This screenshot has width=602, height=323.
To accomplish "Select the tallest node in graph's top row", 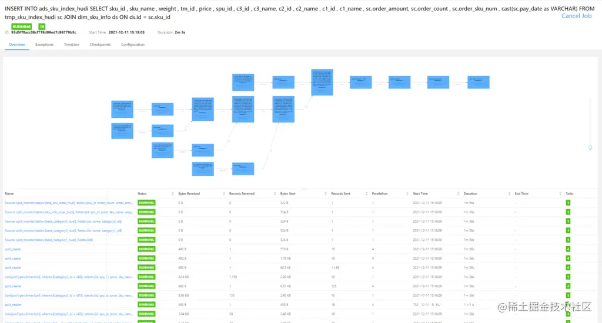I will [322, 82].
